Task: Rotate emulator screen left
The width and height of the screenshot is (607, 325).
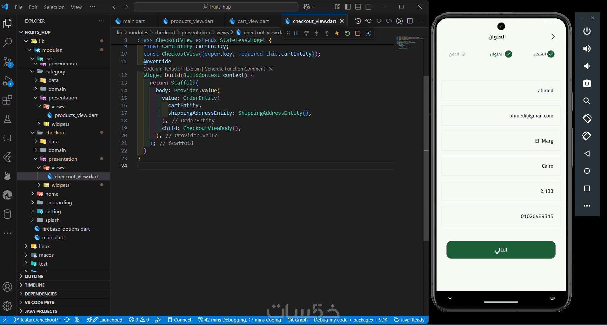Action: click(x=587, y=118)
